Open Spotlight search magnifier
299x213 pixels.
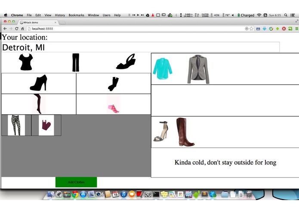pyautogui.click(x=286, y=15)
